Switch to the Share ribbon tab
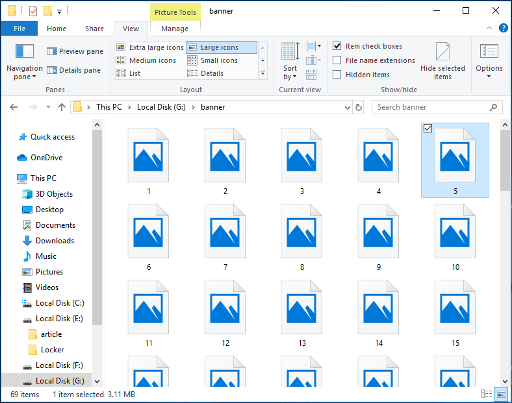 (94, 29)
